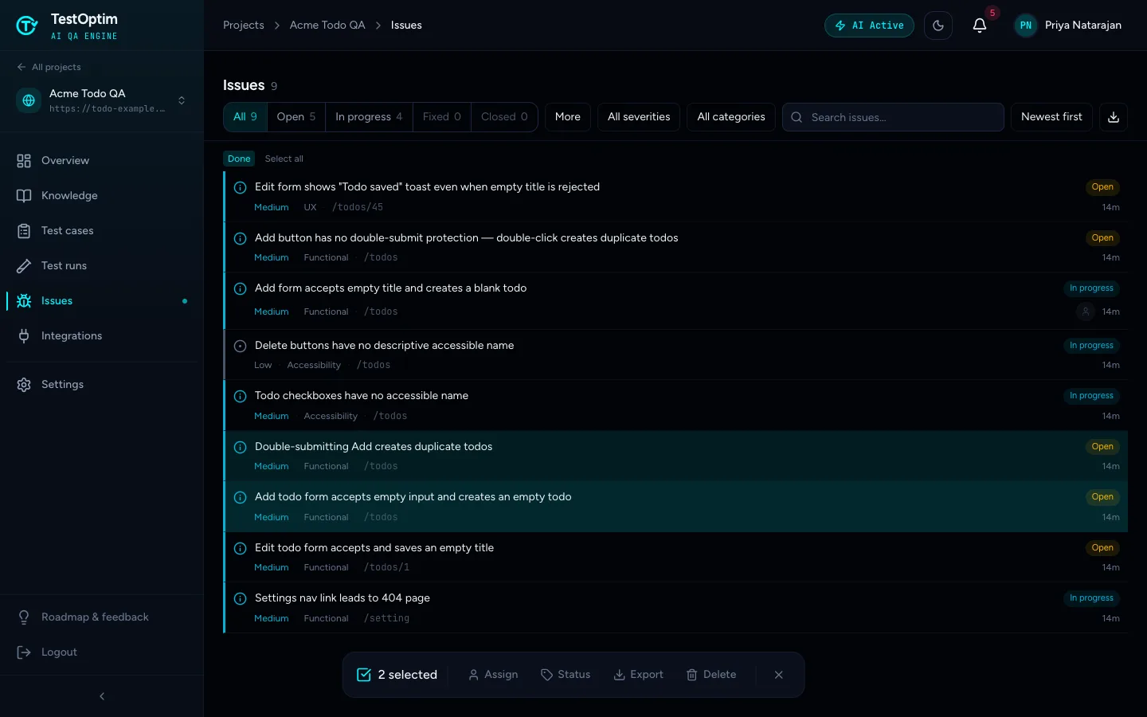
Task: Go back to All projects
Action: 49,68
